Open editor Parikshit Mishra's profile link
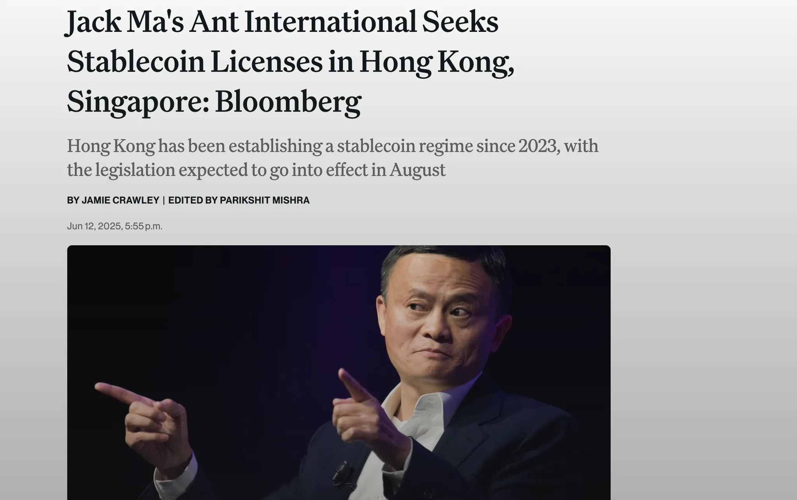 [x=265, y=200]
